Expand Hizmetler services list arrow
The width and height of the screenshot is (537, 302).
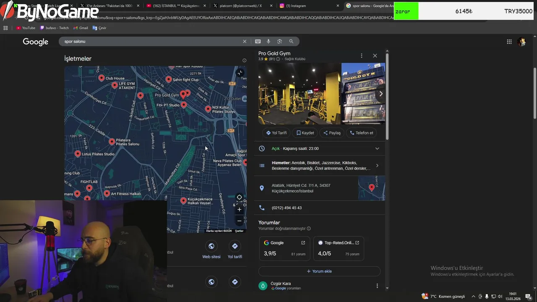pyautogui.click(x=377, y=166)
